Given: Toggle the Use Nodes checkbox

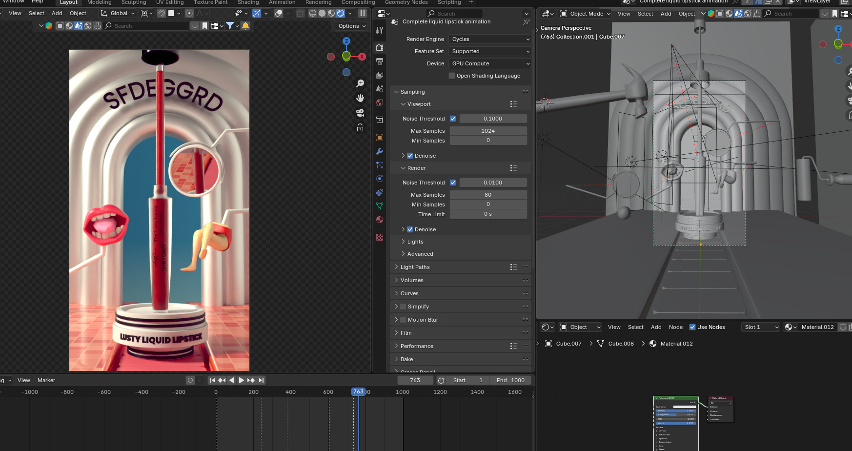Looking at the screenshot, I should 692,327.
